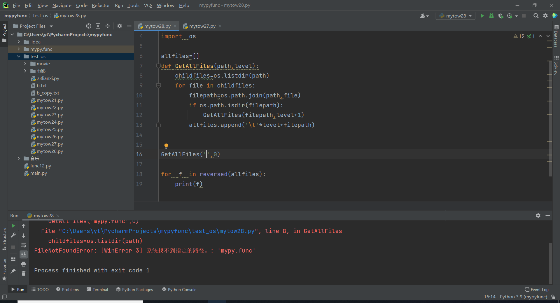
Task: Open the Python Packages tab
Action: point(134,290)
